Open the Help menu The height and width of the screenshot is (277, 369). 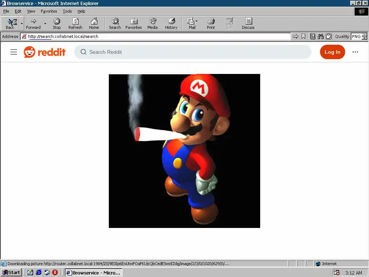[x=81, y=11]
